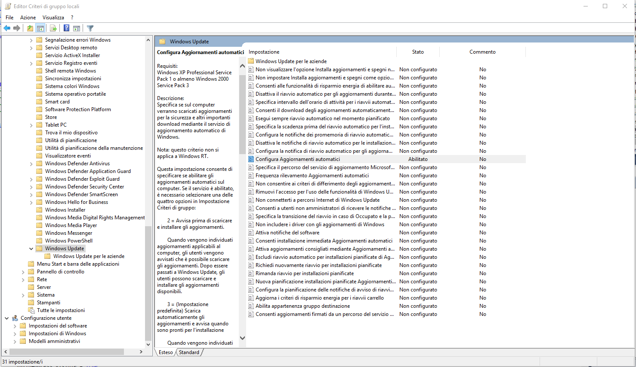This screenshot has width=636, height=367.
Task: Expand the Windows Defender Antivirus node
Action: pos(31,164)
